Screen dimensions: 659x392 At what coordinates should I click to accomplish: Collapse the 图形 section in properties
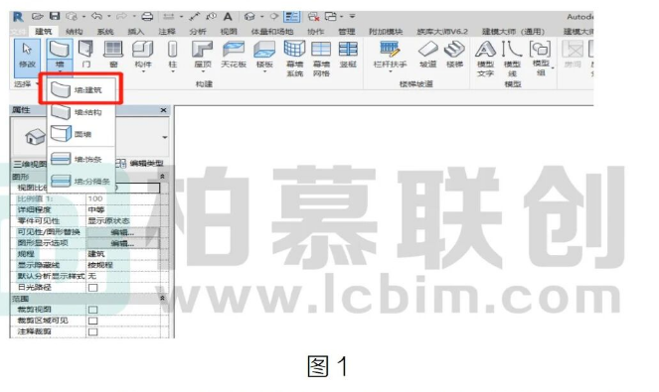pos(162,177)
